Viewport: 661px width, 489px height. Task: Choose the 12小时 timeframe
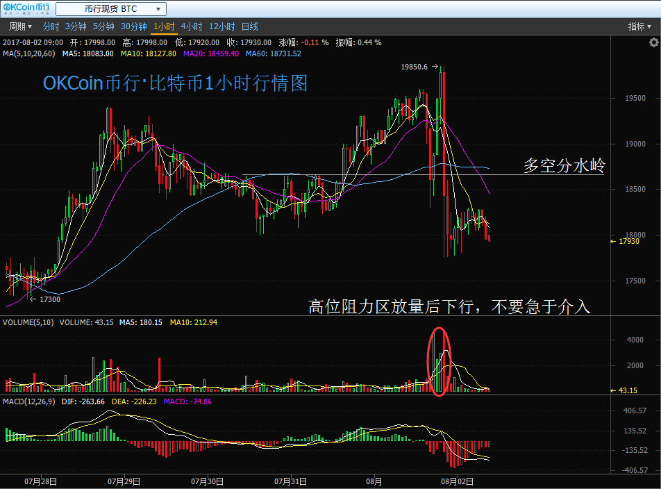(221, 26)
